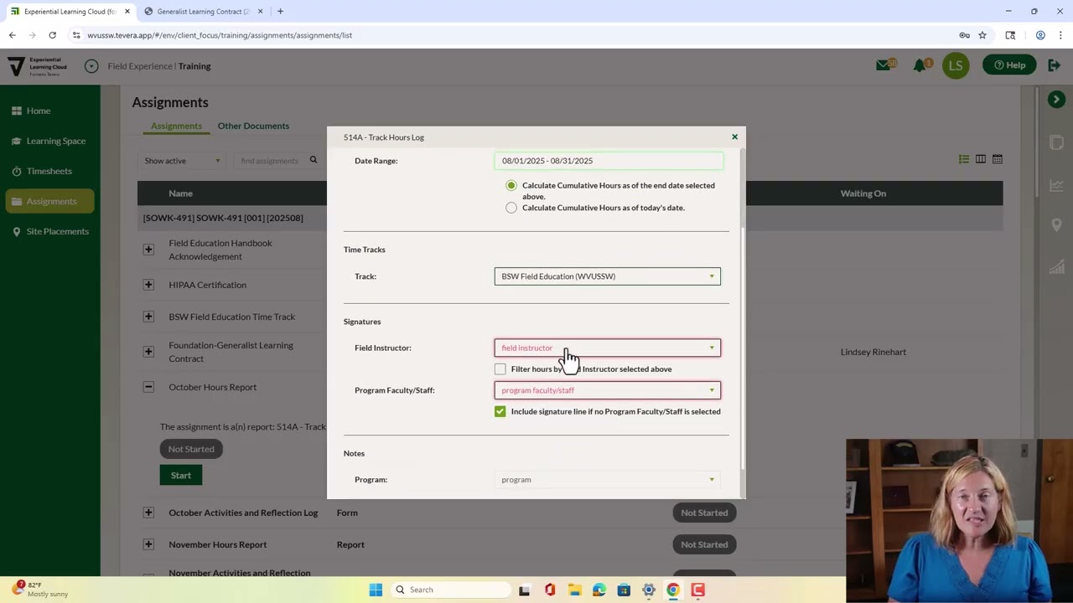
Task: Open the notifications bell icon
Action: pyautogui.click(x=920, y=64)
